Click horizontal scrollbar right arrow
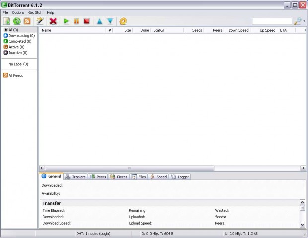The height and width of the screenshot is (238, 308). (x=303, y=168)
